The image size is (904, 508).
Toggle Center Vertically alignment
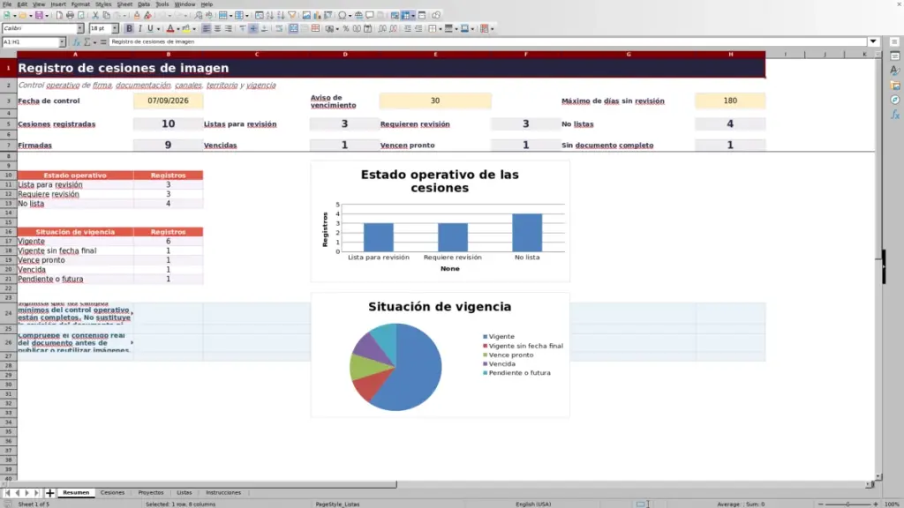click(x=253, y=29)
